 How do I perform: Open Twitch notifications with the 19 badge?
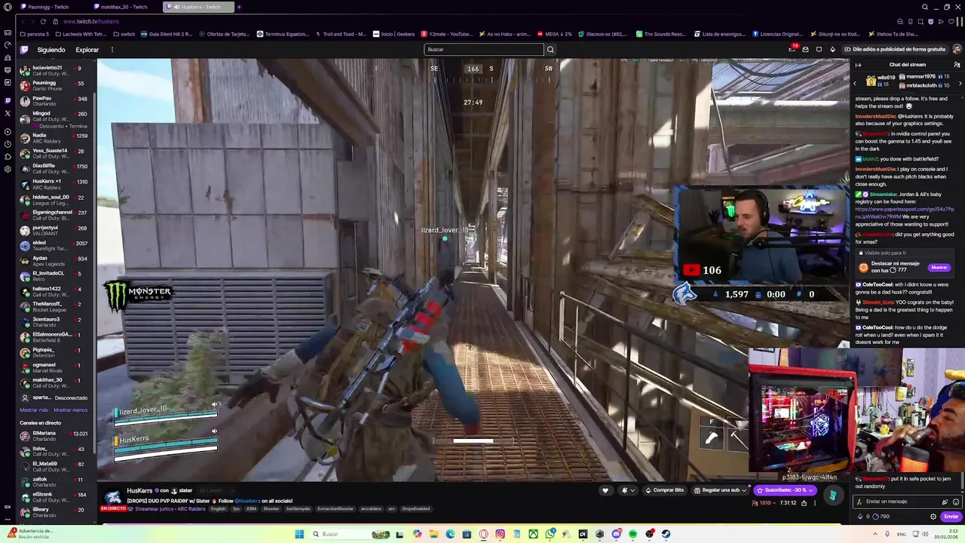792,50
